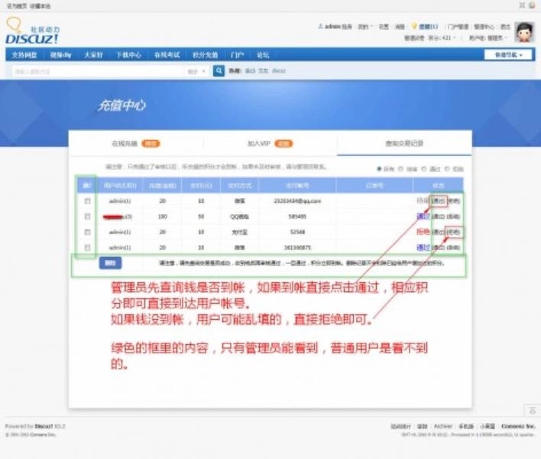Viewport: 541px width, 459px height.
Task: Click the Discuz! logo
Action: point(32,31)
